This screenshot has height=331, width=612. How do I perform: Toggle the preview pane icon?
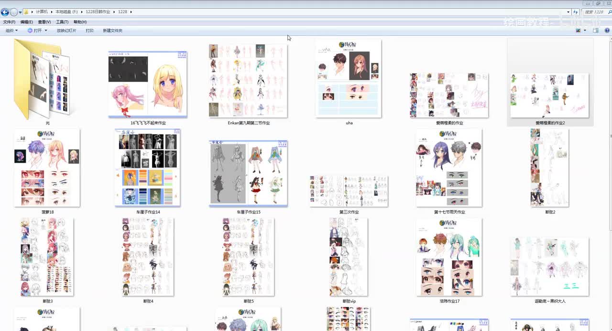596,31
